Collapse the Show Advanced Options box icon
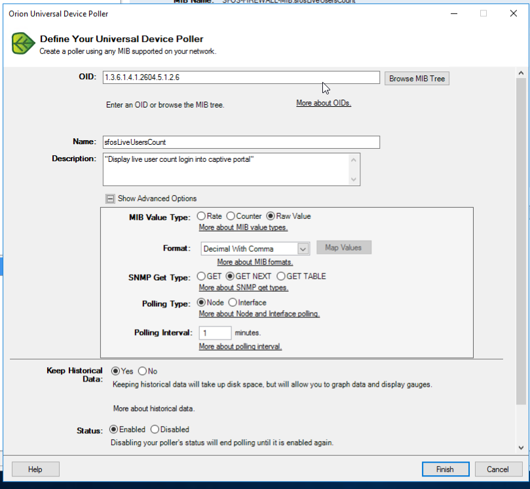Screen dimensions: 530x489 pyautogui.click(x=110, y=199)
